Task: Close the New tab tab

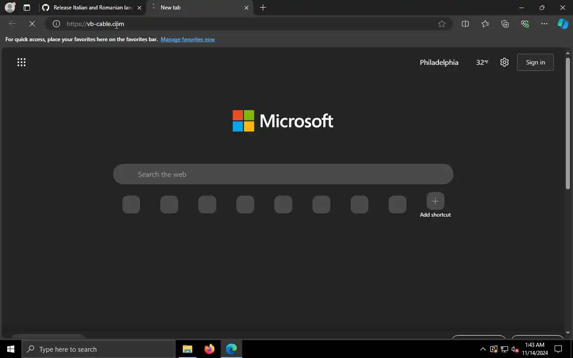Action: [x=246, y=8]
